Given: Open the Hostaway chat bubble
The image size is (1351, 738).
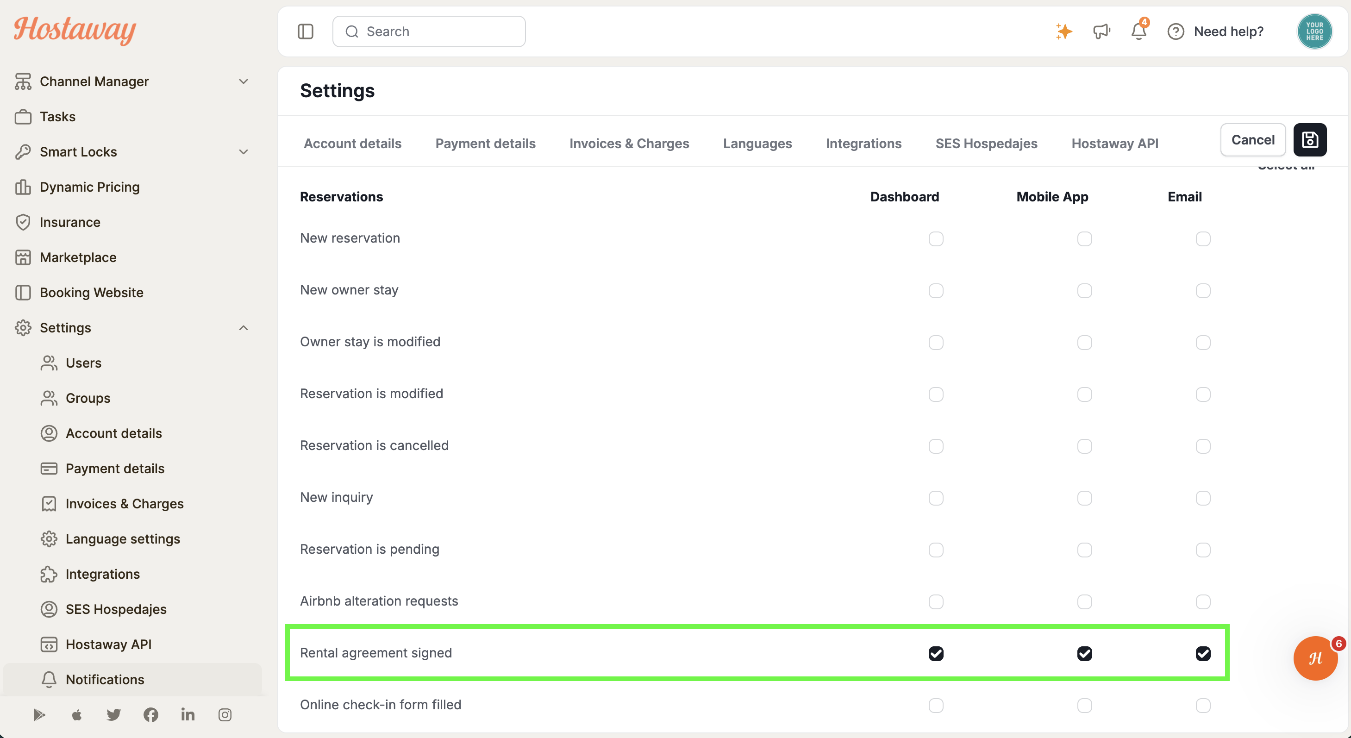Looking at the screenshot, I should tap(1315, 658).
